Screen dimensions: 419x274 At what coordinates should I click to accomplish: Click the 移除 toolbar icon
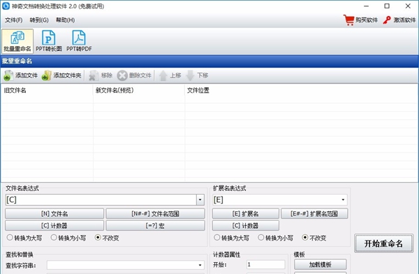94,75
